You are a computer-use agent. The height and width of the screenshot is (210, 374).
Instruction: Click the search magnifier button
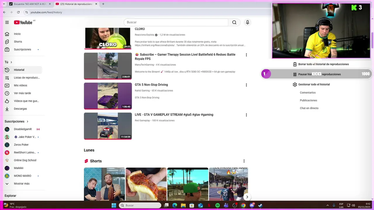point(234,22)
